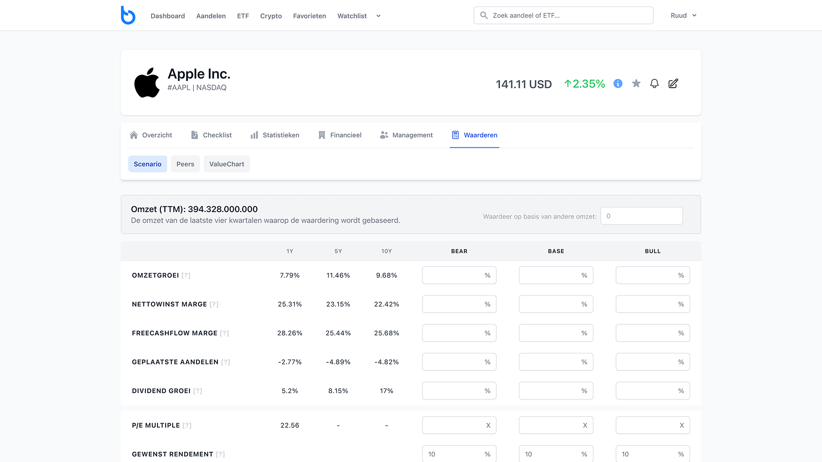Image resolution: width=822 pixels, height=462 pixels.
Task: Click the building icon of Financieel
Action: coord(322,135)
